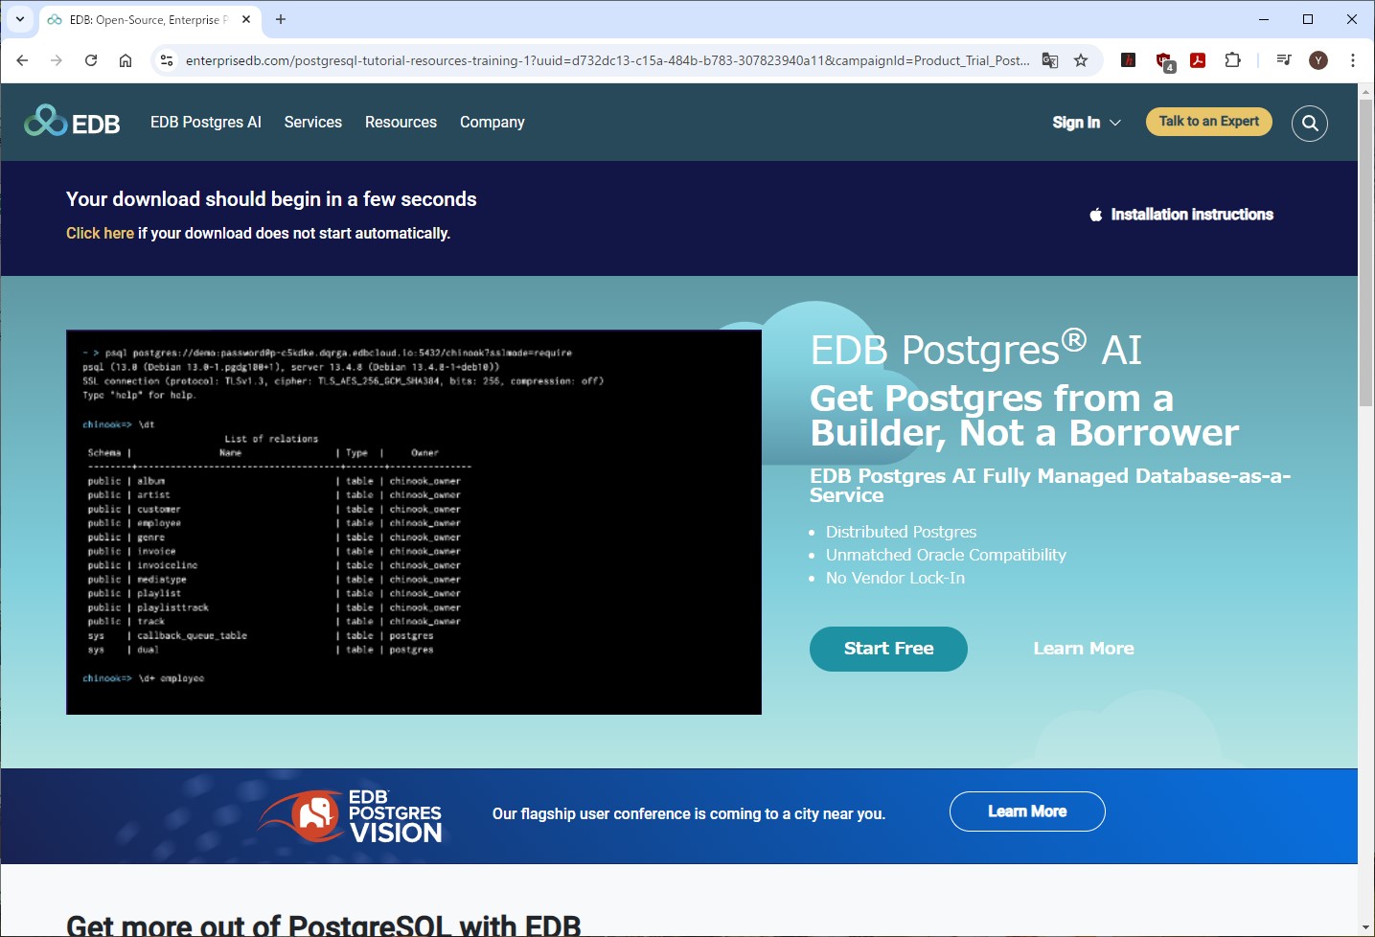This screenshot has height=937, width=1375.
Task: Toggle the bookmark star for this page
Action: (x=1081, y=59)
